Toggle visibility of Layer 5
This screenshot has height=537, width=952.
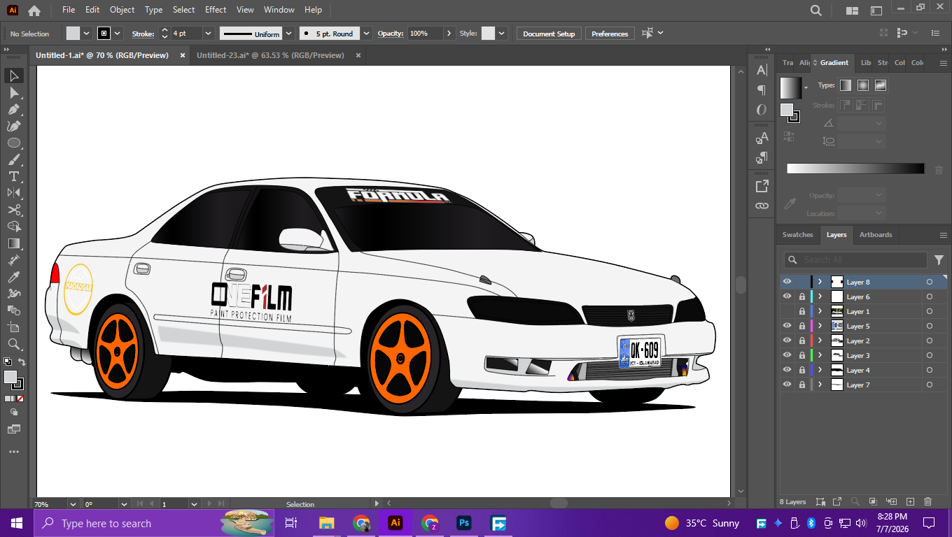pos(787,326)
